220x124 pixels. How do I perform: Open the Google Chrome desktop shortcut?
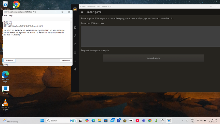[x=16, y=5]
